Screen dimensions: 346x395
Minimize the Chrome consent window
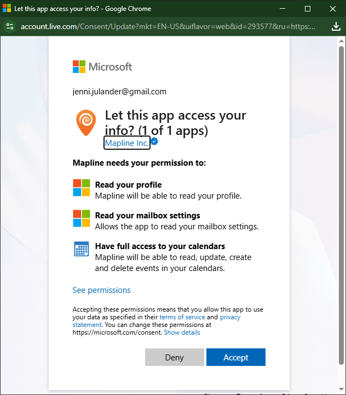(x=283, y=9)
